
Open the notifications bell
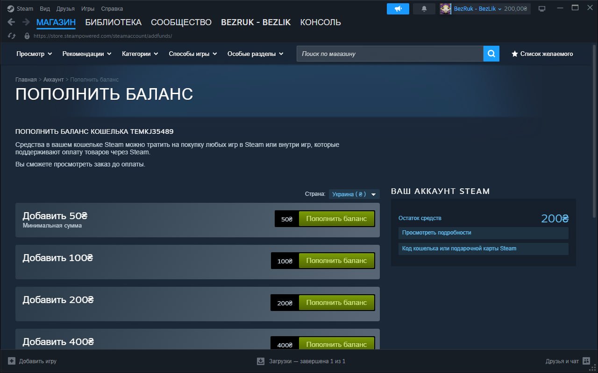(424, 9)
